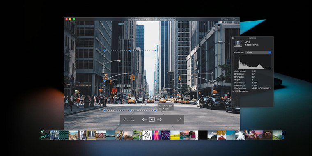Viewport: 312px width, 156px height.
Task: Click the histogram graph in Get Info
Action: point(252,62)
